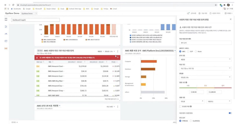The image size is (237, 125).
Task: Tick the checkbox below sort criteria
Action: click(180, 107)
